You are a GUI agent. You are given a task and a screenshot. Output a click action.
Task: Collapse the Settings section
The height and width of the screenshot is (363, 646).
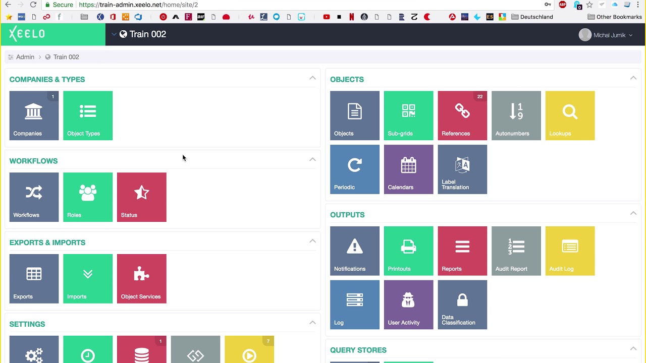click(312, 323)
